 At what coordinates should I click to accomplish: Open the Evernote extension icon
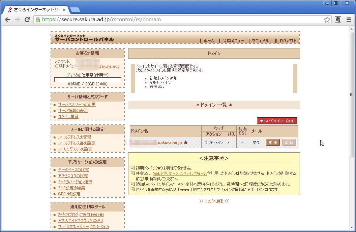[338, 20]
